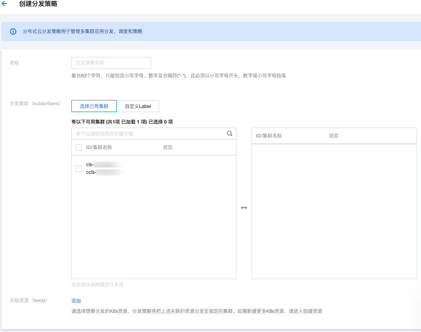The height and width of the screenshot is (332, 421).
Task: Click the 分发集群 (subscribers) label
Action: [35, 103]
